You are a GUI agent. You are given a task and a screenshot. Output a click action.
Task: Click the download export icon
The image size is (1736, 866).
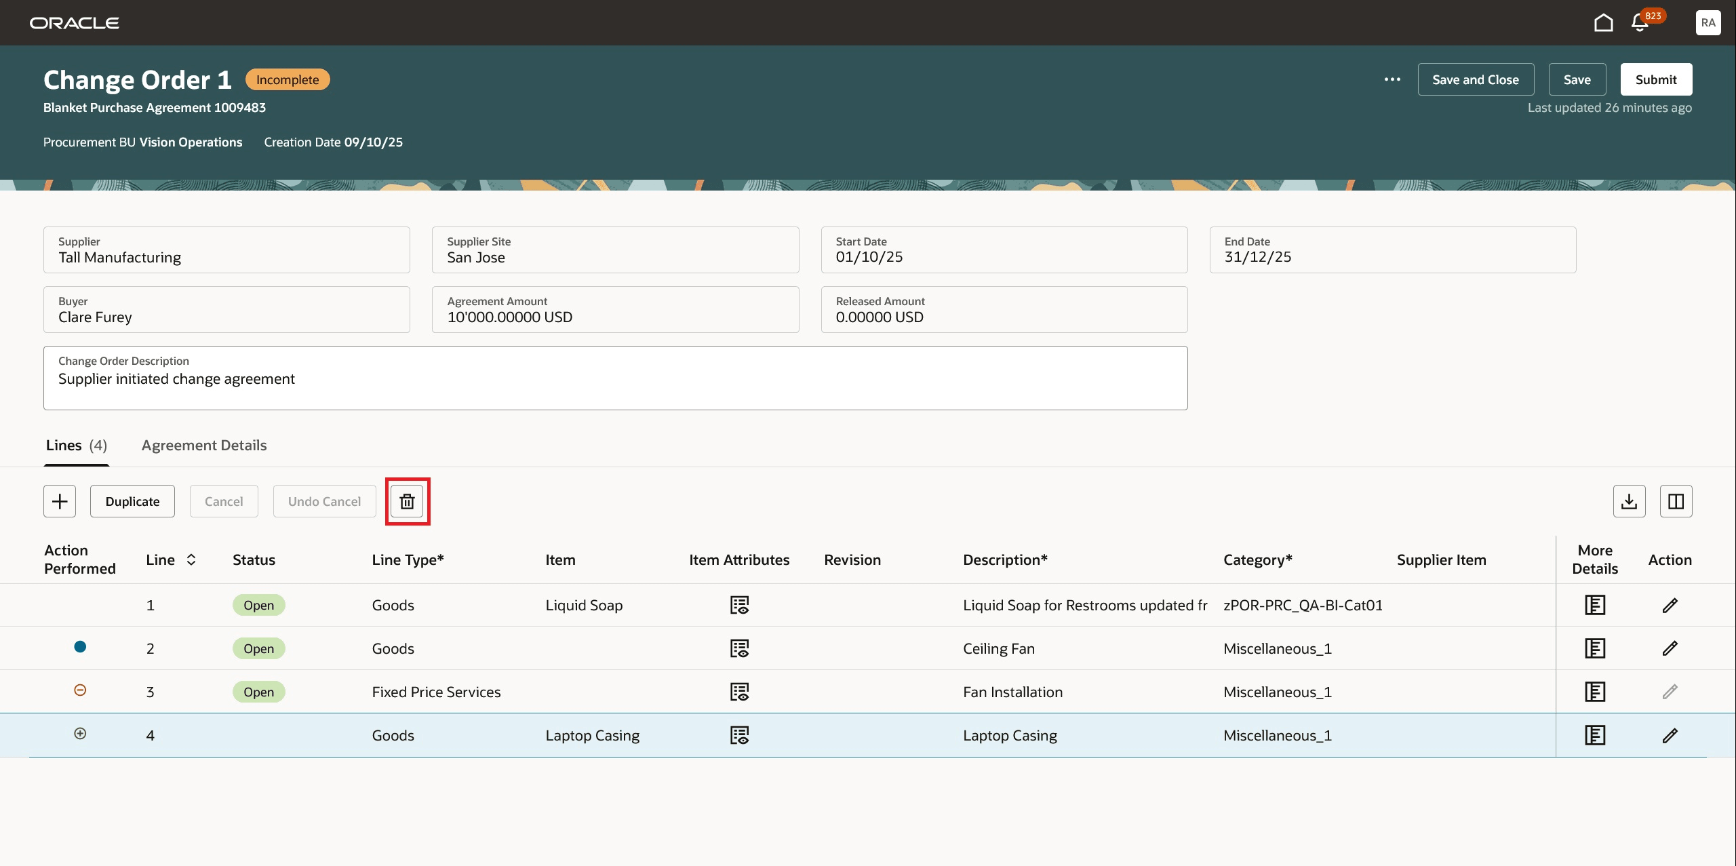[1629, 501]
